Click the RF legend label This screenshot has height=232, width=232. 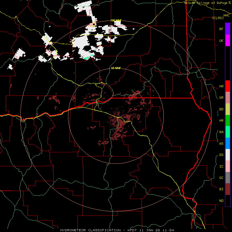click(x=221, y=29)
